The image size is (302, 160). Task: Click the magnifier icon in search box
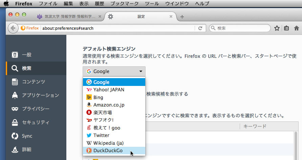(x=213, y=28)
